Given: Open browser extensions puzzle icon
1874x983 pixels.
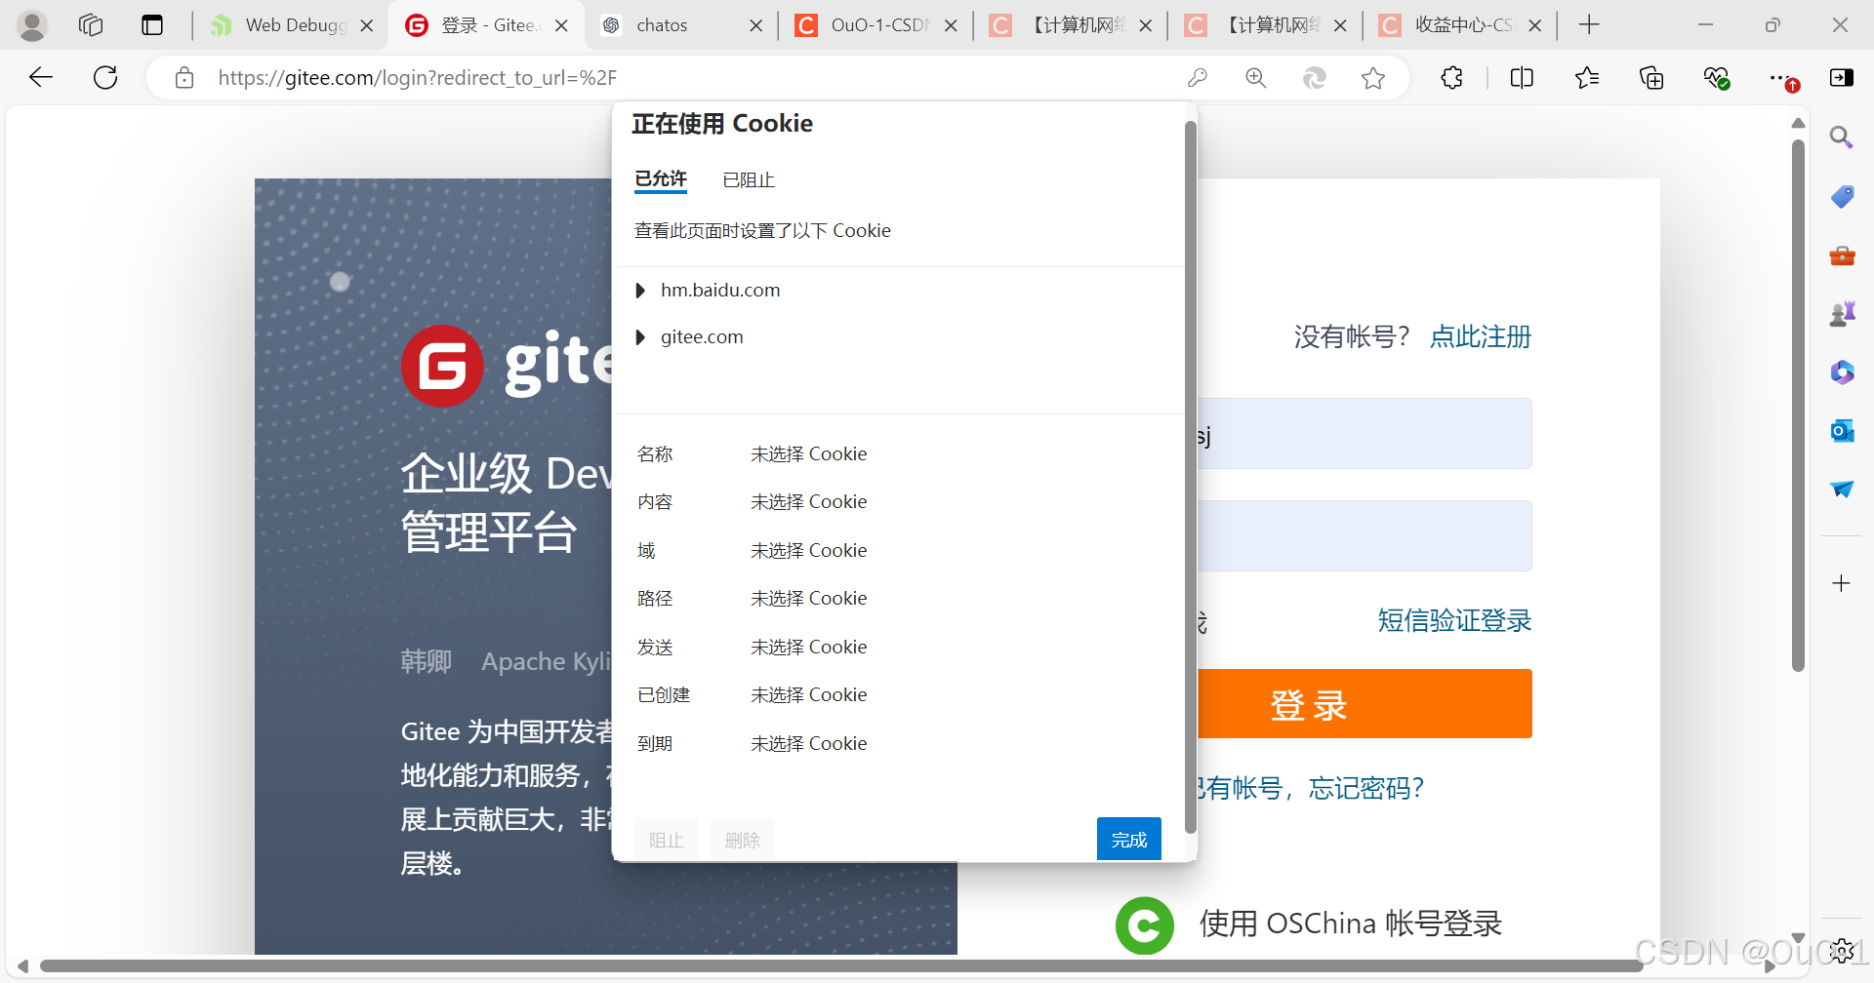Looking at the screenshot, I should click(1451, 78).
